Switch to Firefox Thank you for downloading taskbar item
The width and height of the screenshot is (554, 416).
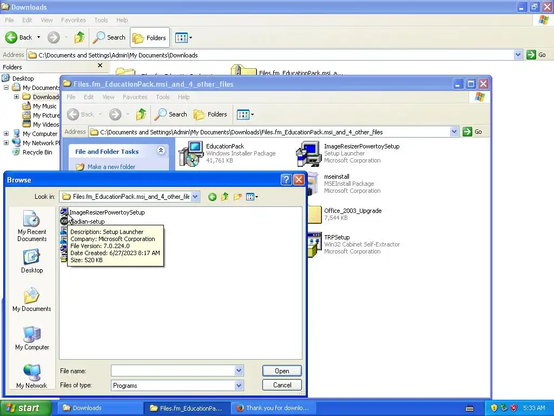pos(273,408)
